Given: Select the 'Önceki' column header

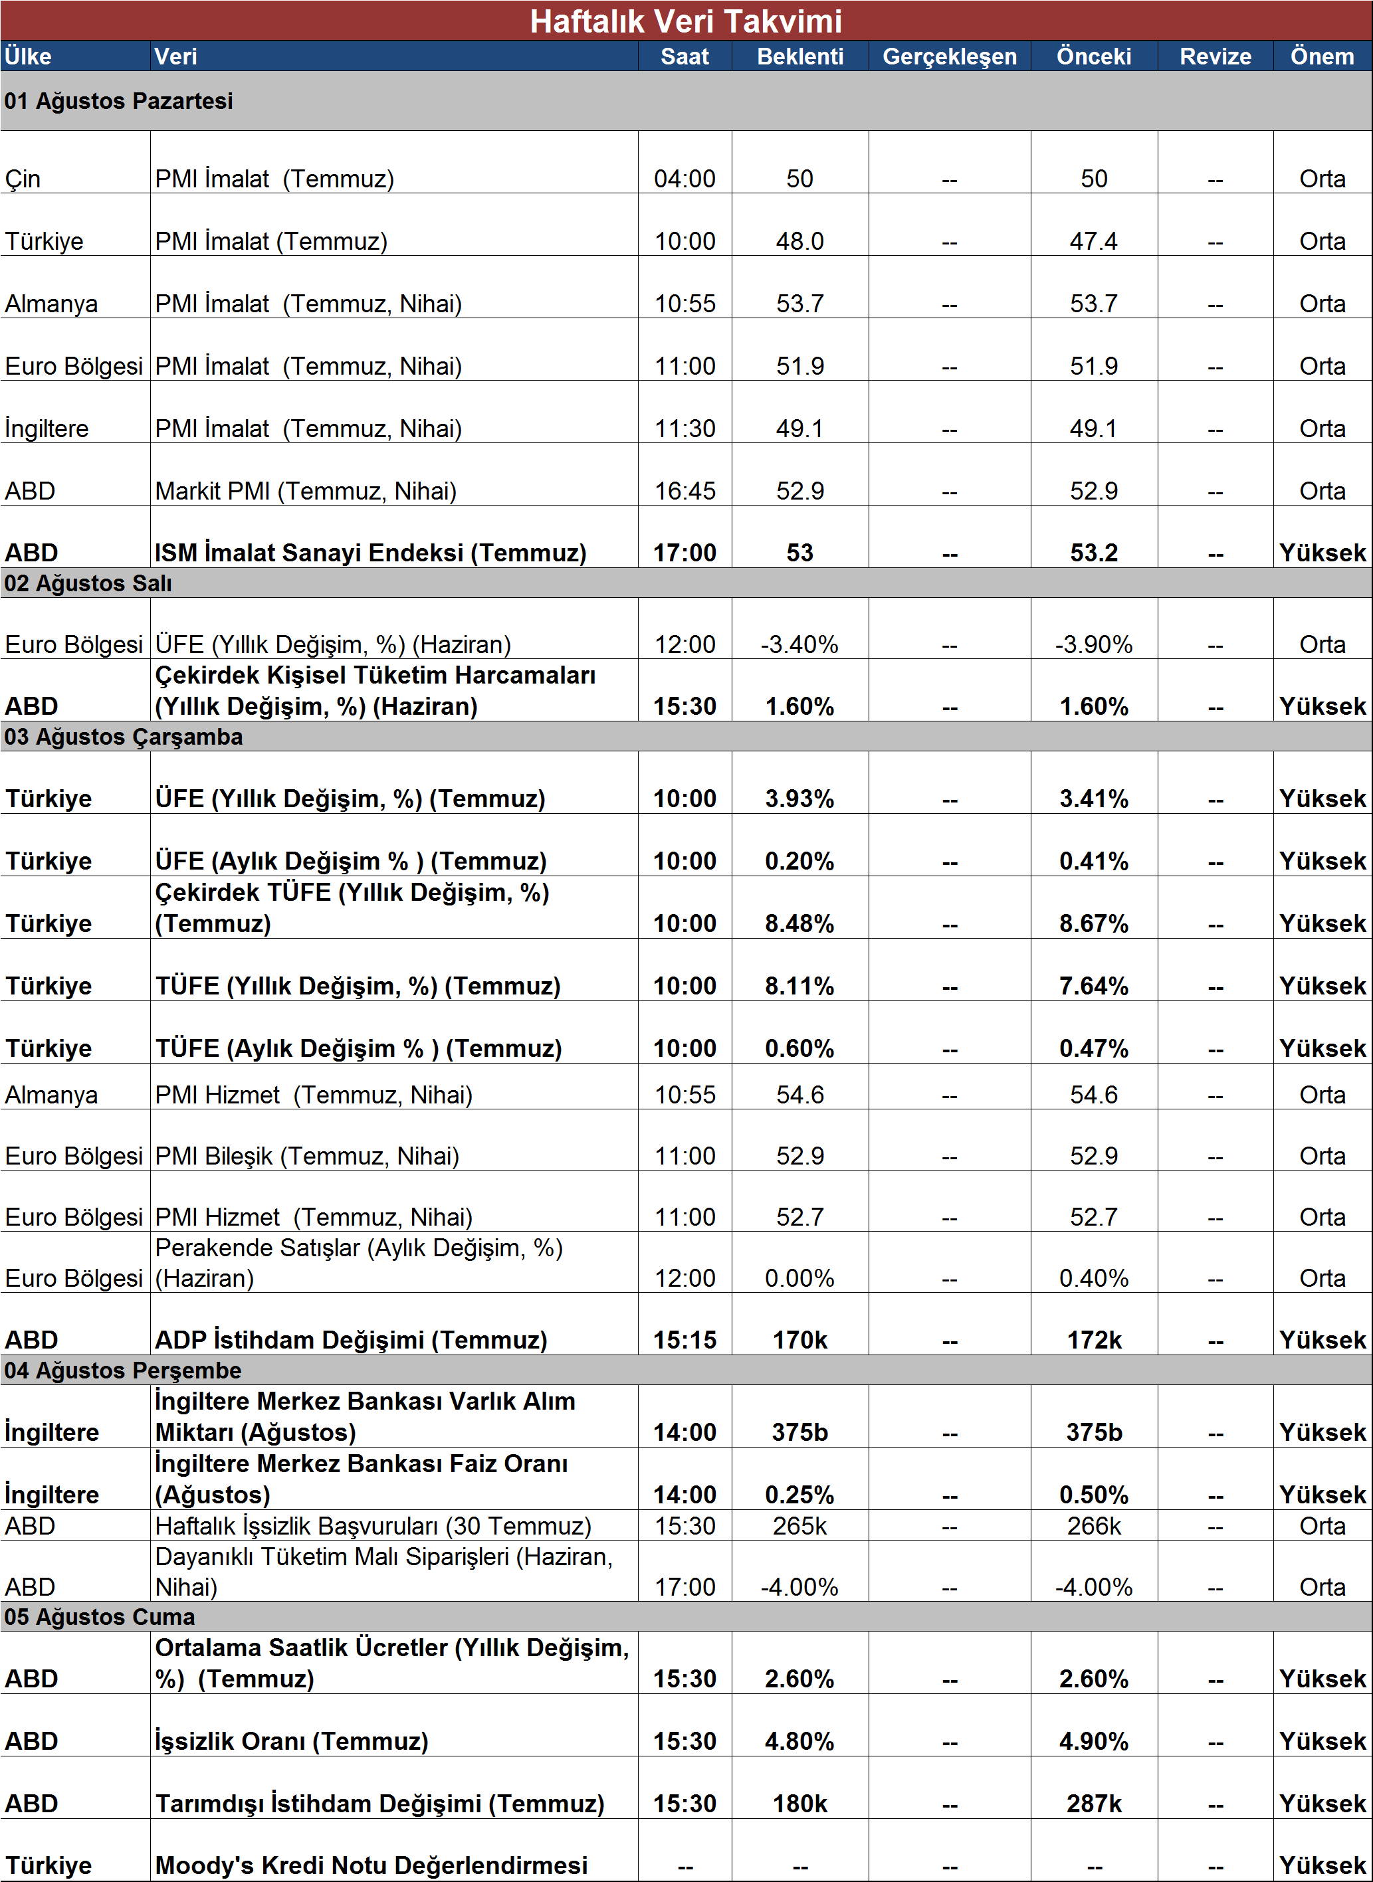Looking at the screenshot, I should pos(1094,56).
